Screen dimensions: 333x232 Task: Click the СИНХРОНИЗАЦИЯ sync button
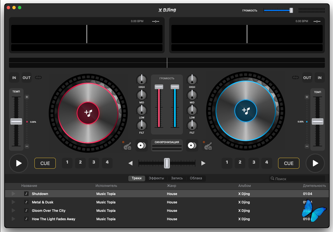[167, 145]
